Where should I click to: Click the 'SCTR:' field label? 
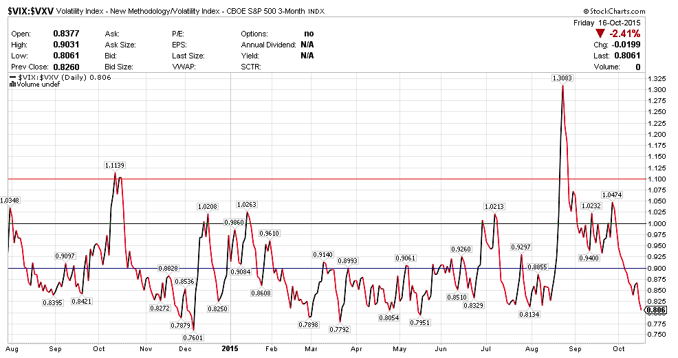tap(251, 67)
